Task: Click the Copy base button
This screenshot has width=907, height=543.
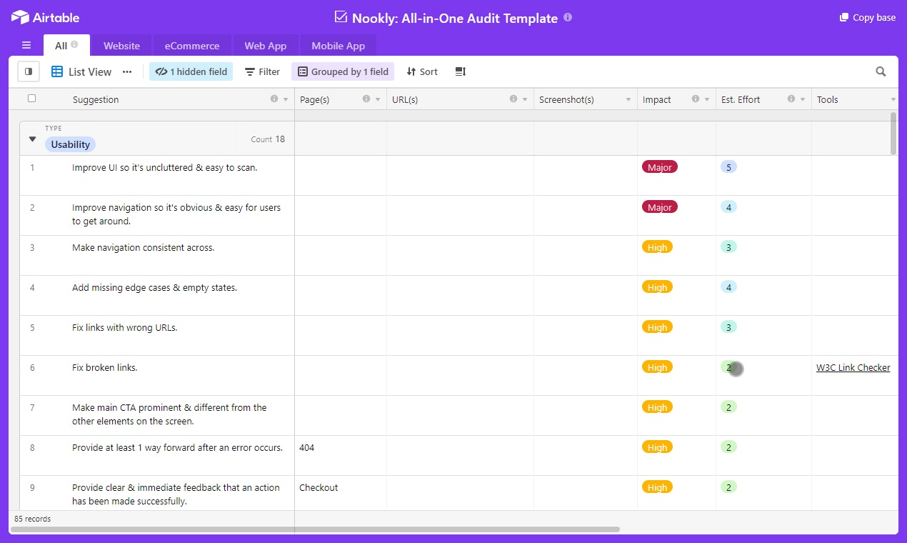Action: click(x=866, y=17)
